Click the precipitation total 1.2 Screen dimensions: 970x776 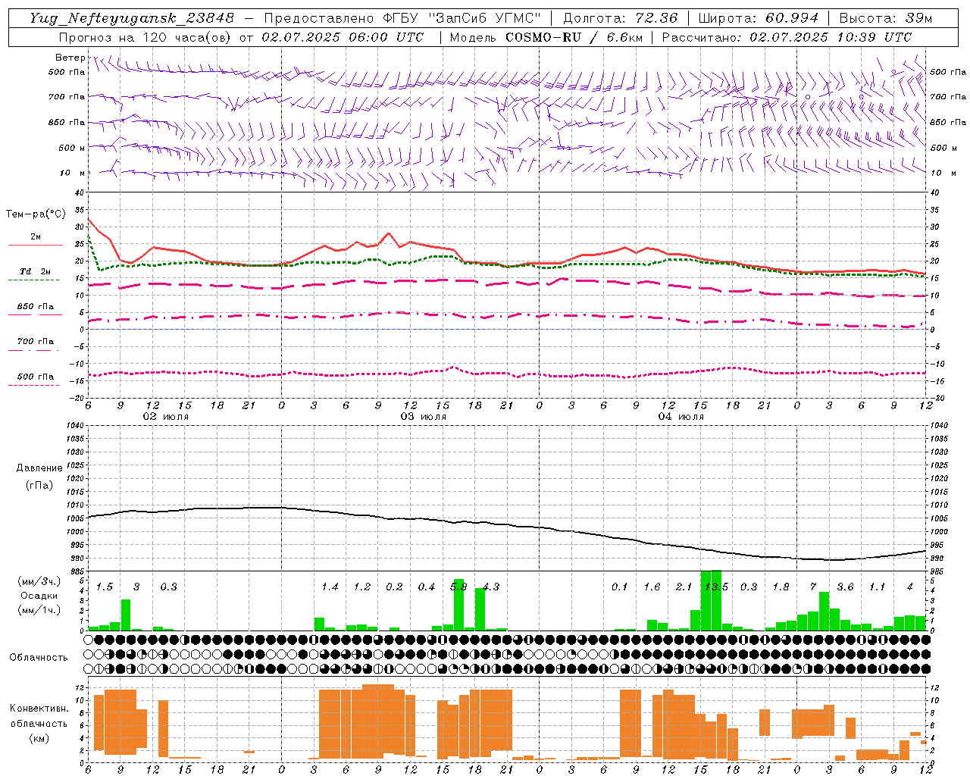362,587
